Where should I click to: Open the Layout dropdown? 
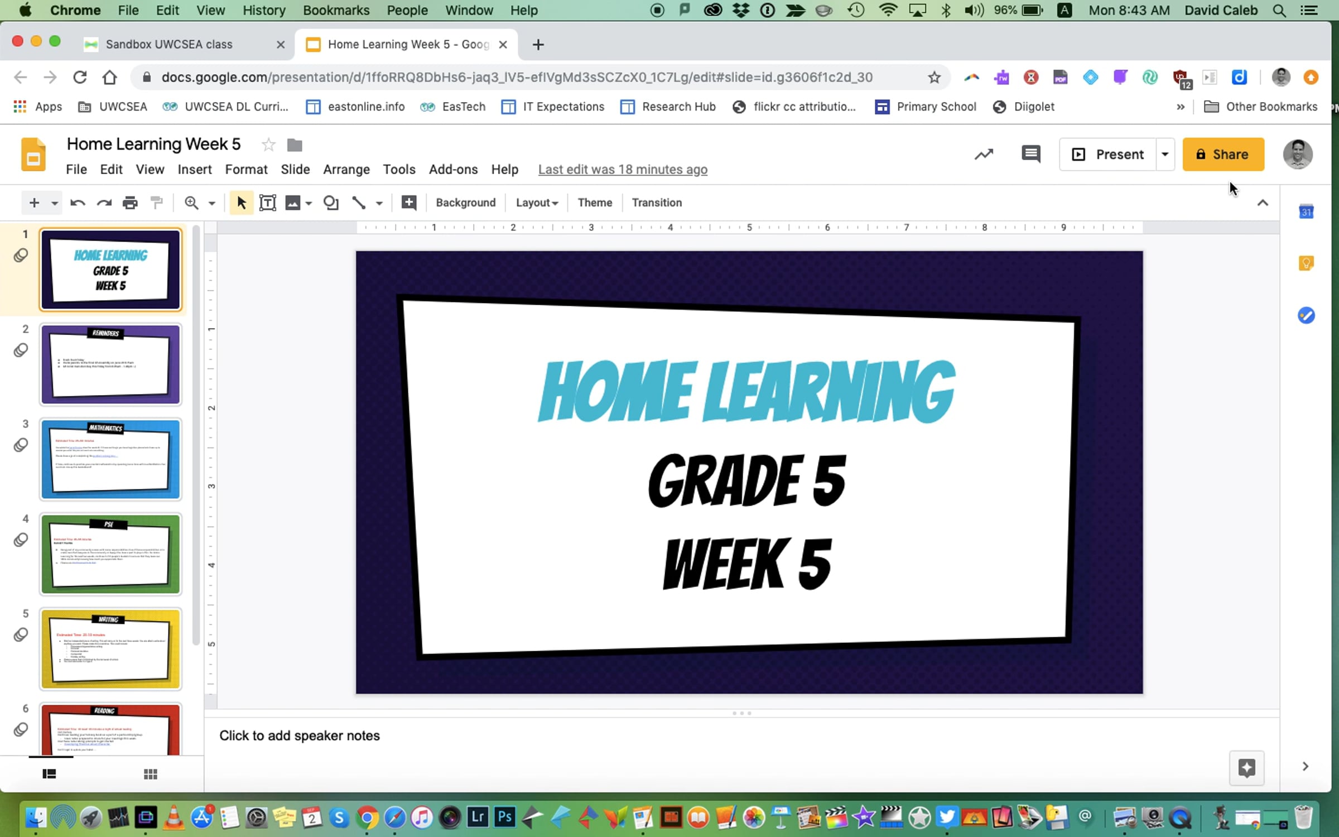coord(536,203)
